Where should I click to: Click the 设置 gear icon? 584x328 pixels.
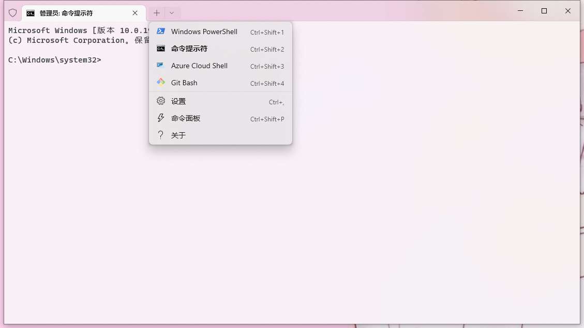point(161,101)
